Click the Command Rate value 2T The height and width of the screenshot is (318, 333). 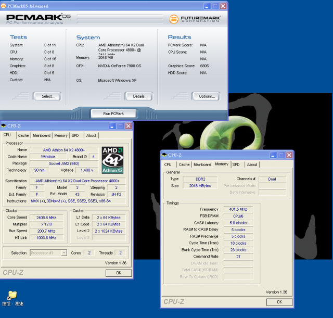coord(238,257)
